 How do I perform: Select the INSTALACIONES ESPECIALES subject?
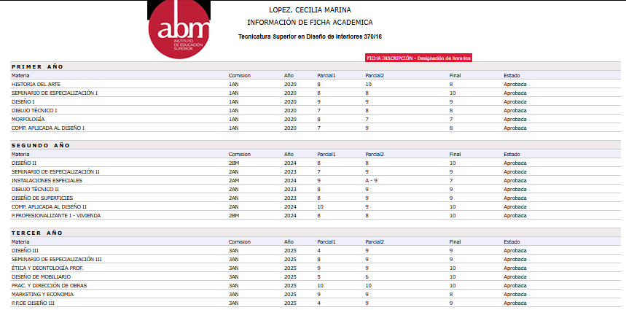47,180
